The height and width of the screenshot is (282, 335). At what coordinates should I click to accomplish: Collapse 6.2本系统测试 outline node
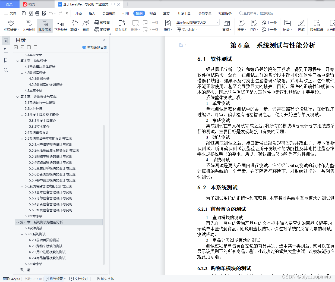coord(22,234)
